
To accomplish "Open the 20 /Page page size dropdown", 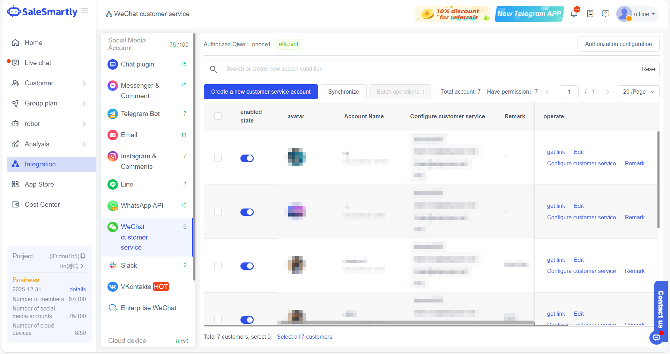I will coord(638,92).
